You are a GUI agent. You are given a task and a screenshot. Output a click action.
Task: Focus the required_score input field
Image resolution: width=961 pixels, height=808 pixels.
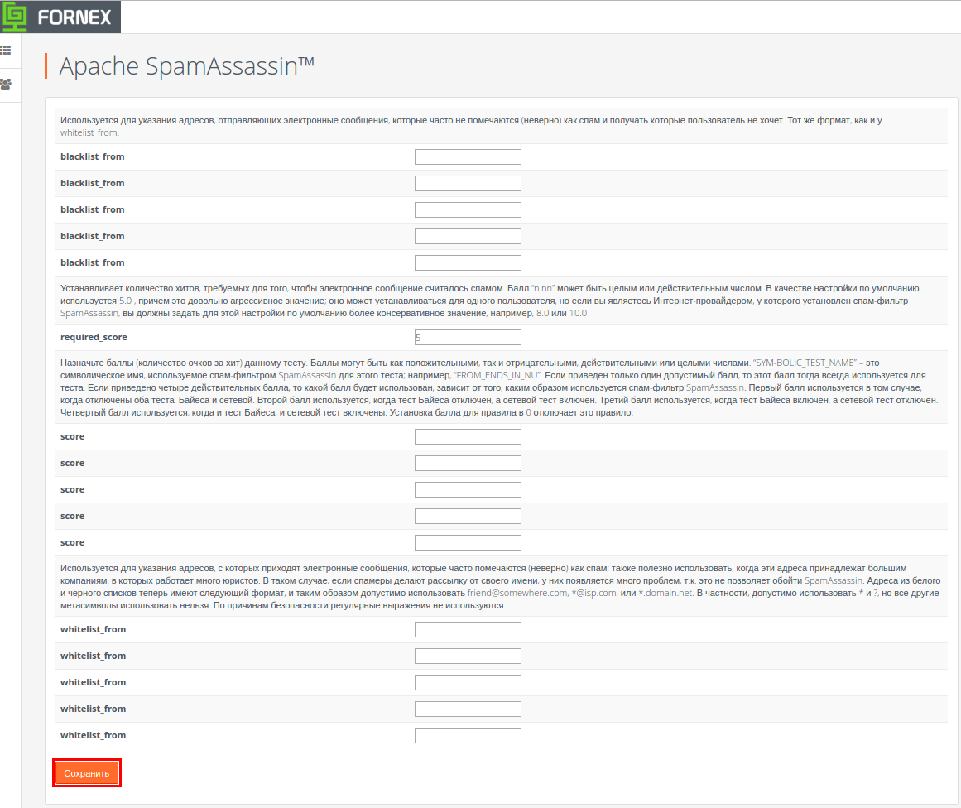tap(468, 337)
